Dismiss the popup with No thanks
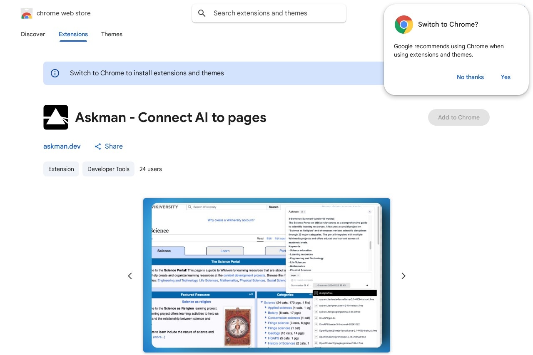533x355 pixels. [470, 77]
